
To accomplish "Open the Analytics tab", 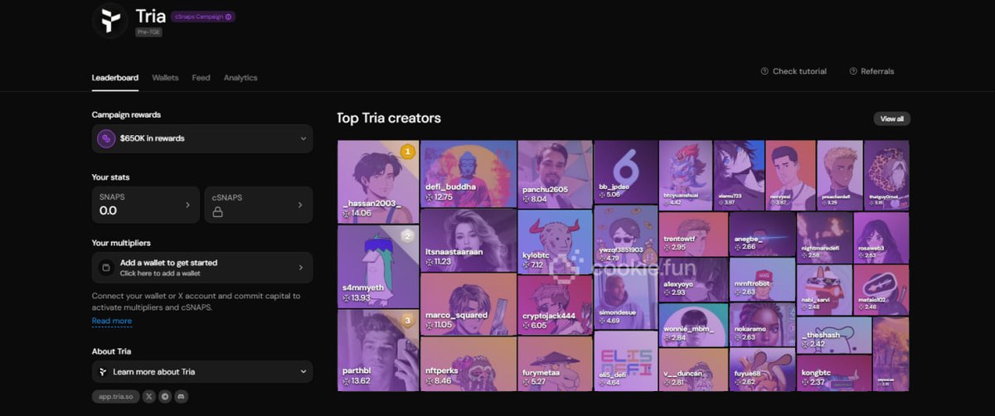I will pyautogui.click(x=240, y=78).
